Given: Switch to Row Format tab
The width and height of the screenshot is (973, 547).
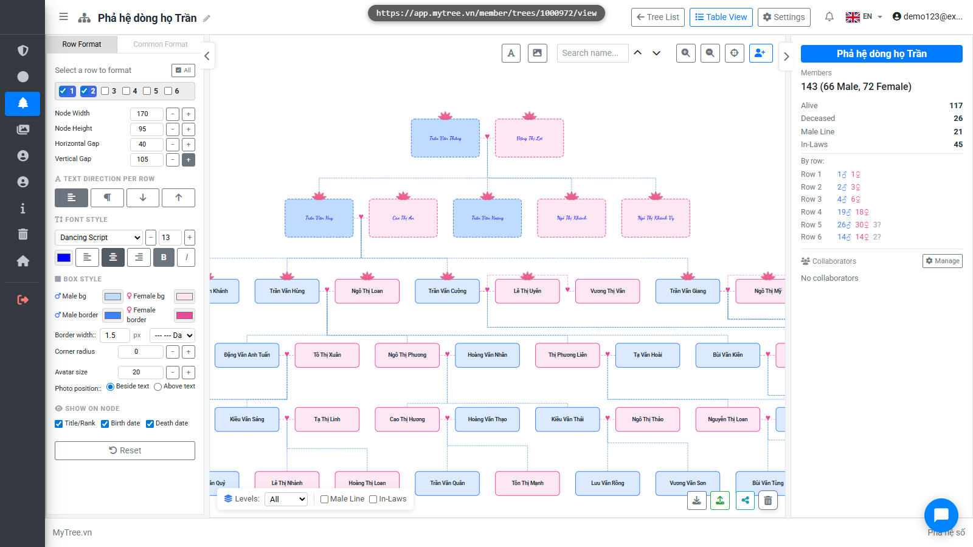Looking at the screenshot, I should point(81,44).
